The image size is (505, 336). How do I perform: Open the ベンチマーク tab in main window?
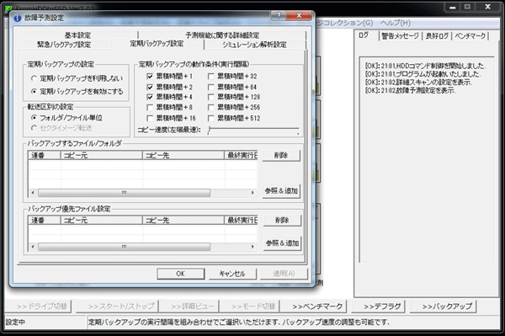[x=470, y=36]
